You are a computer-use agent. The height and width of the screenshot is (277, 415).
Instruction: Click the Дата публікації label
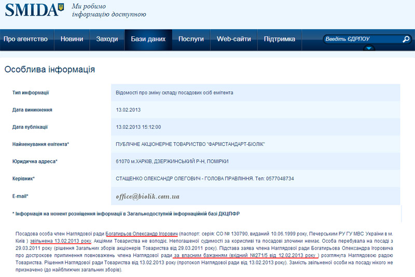point(30,127)
